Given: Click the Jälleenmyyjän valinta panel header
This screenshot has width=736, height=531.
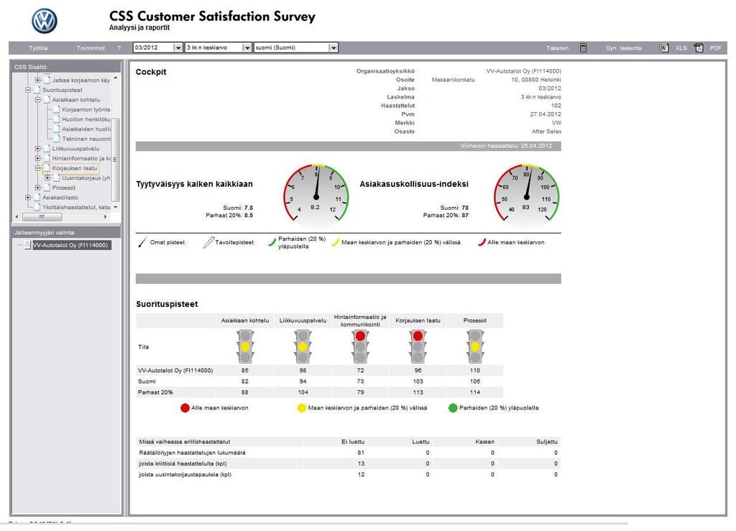Looking at the screenshot, I should click(x=65, y=232).
